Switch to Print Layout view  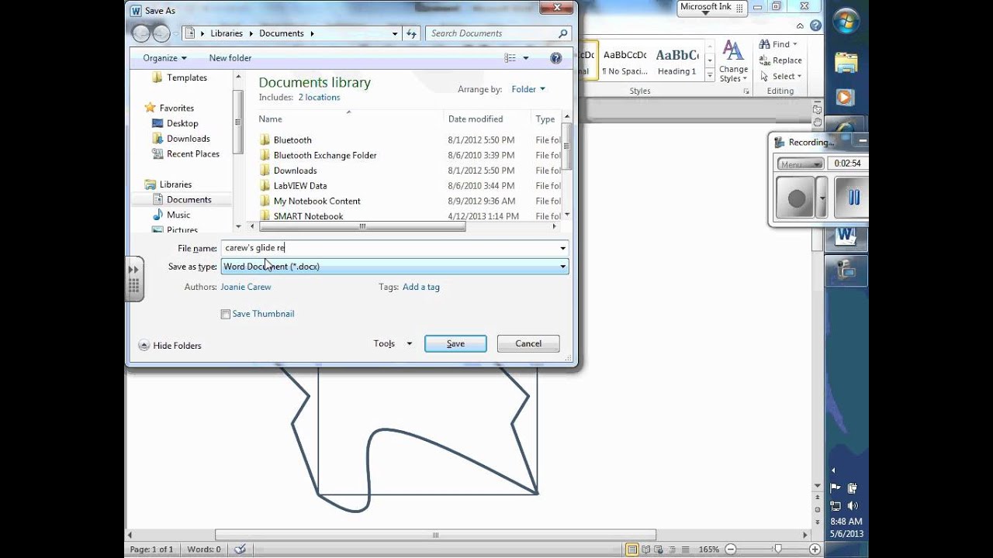[634, 549]
